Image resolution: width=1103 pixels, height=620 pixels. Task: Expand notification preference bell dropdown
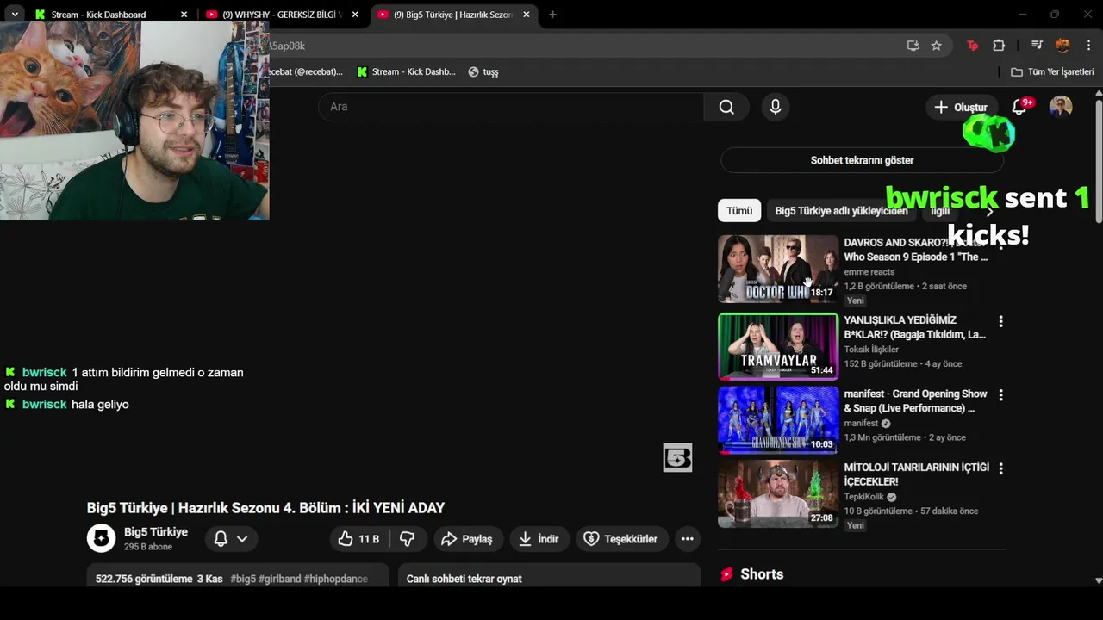(231, 539)
